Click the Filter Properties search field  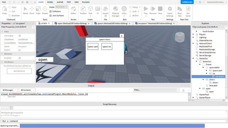pyautogui.click(x=17, y=27)
